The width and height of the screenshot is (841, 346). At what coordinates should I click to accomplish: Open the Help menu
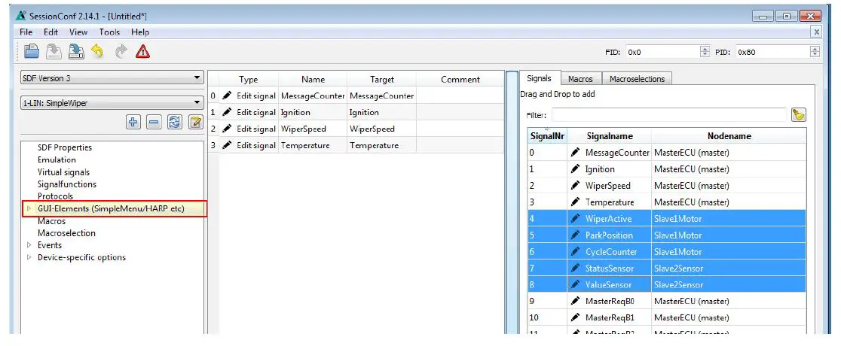coord(140,32)
